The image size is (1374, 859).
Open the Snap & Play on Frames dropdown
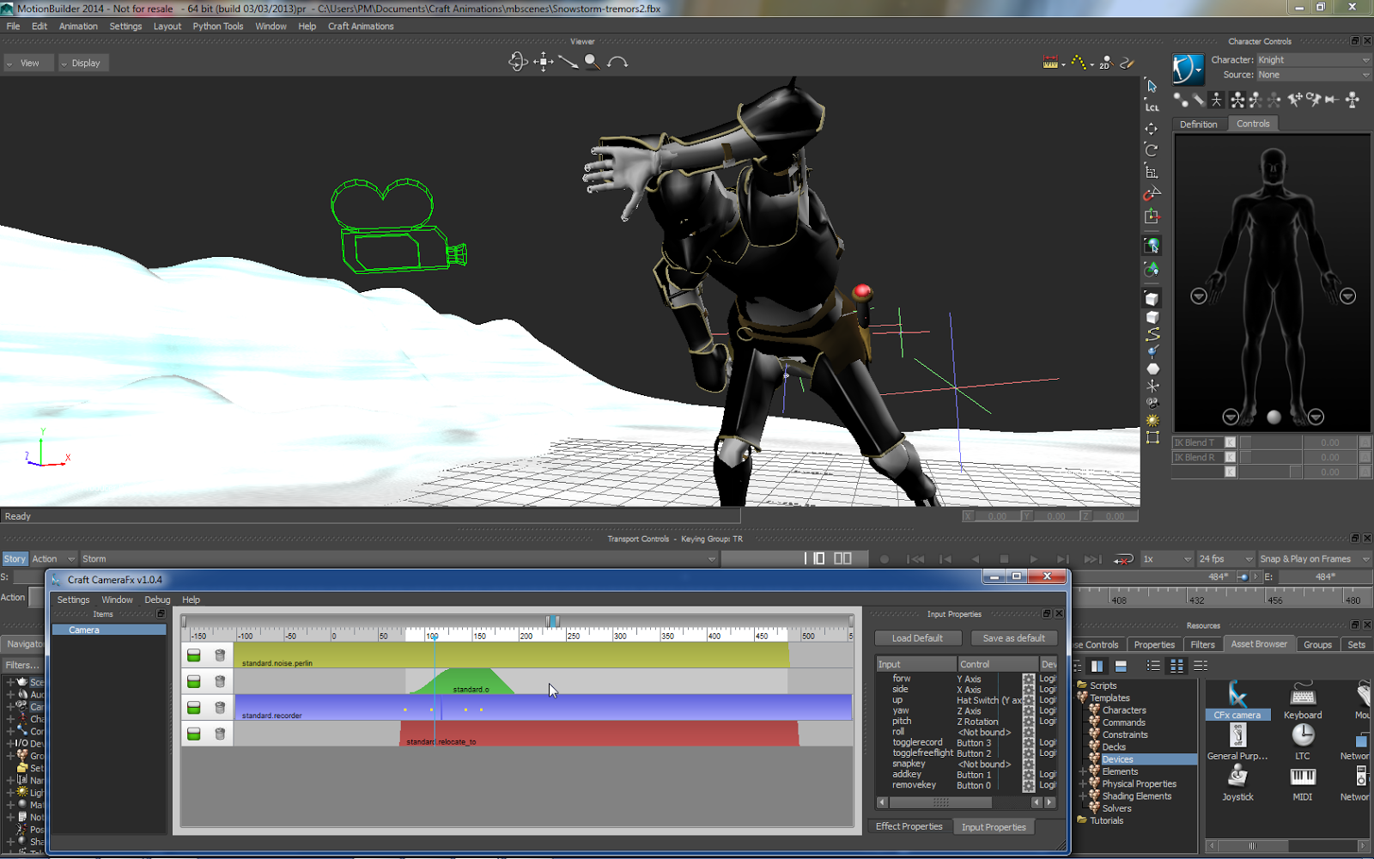tap(1314, 558)
